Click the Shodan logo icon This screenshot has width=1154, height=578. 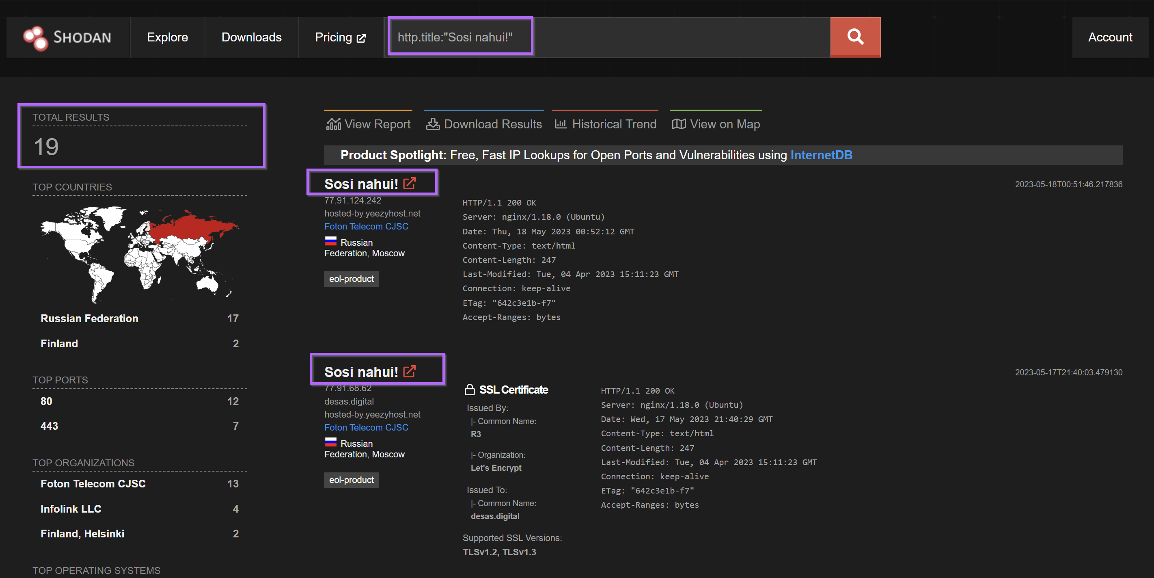tap(35, 38)
